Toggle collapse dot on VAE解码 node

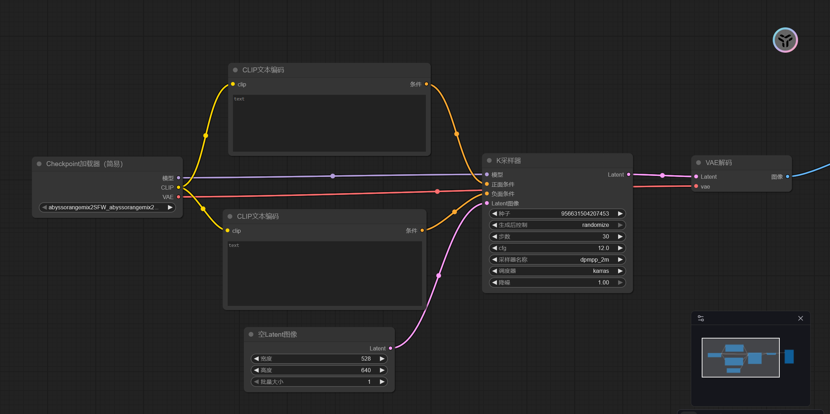pos(699,163)
